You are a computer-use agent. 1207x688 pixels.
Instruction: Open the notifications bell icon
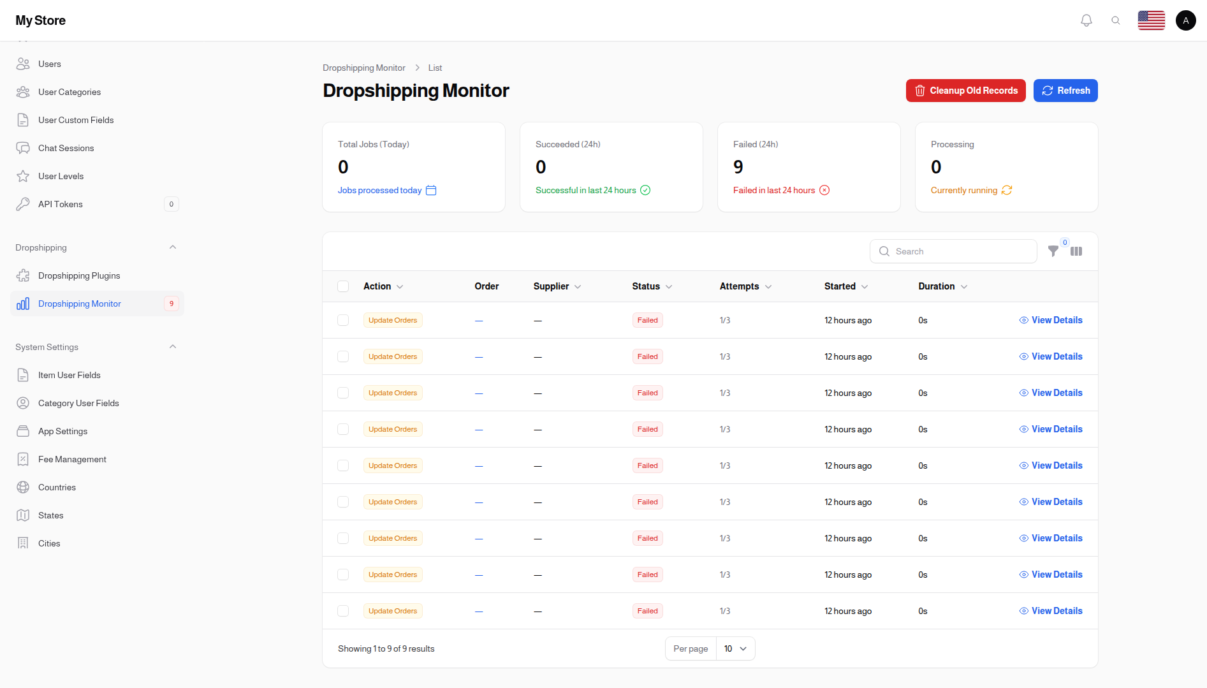pyautogui.click(x=1086, y=20)
